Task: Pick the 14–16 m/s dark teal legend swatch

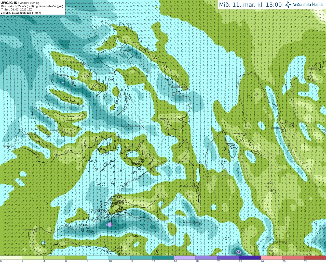Action: point(163,258)
